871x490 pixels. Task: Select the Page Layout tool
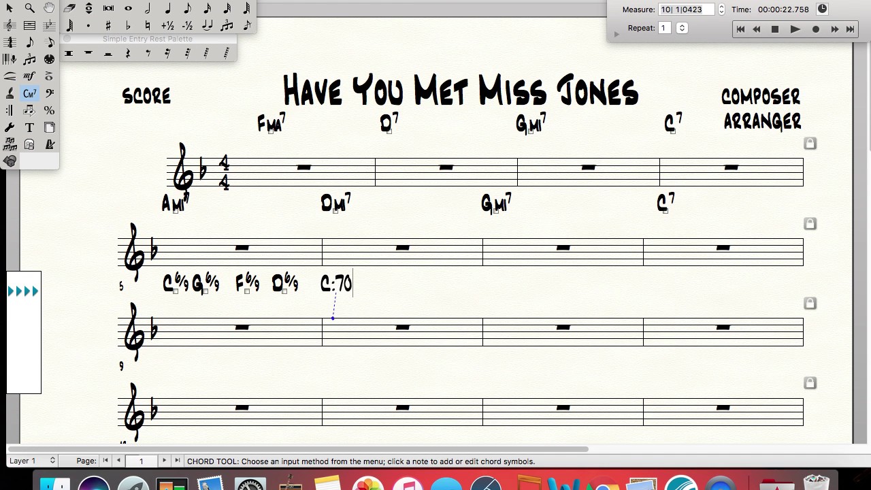49,127
